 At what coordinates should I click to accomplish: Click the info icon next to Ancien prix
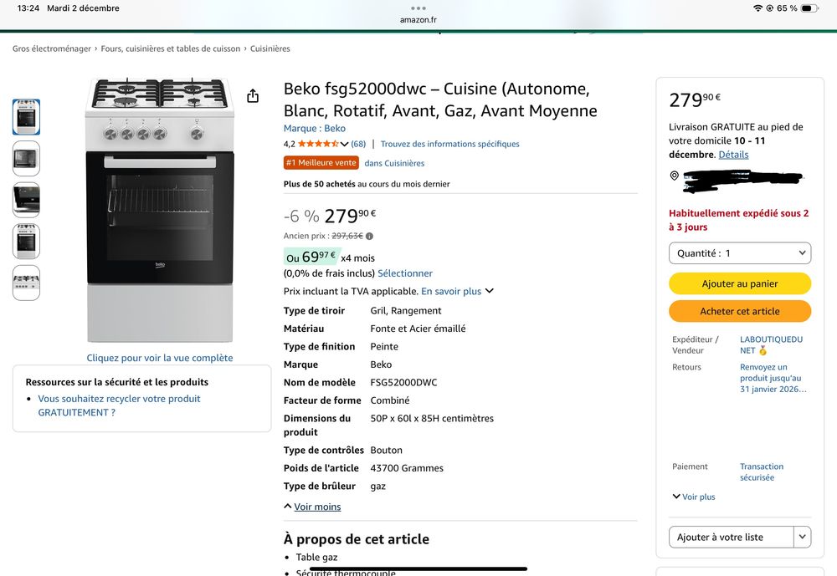click(x=369, y=237)
